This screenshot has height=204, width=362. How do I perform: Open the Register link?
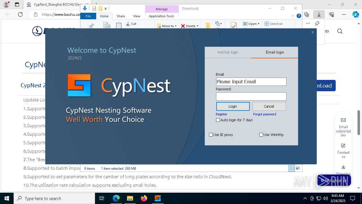[221, 114]
